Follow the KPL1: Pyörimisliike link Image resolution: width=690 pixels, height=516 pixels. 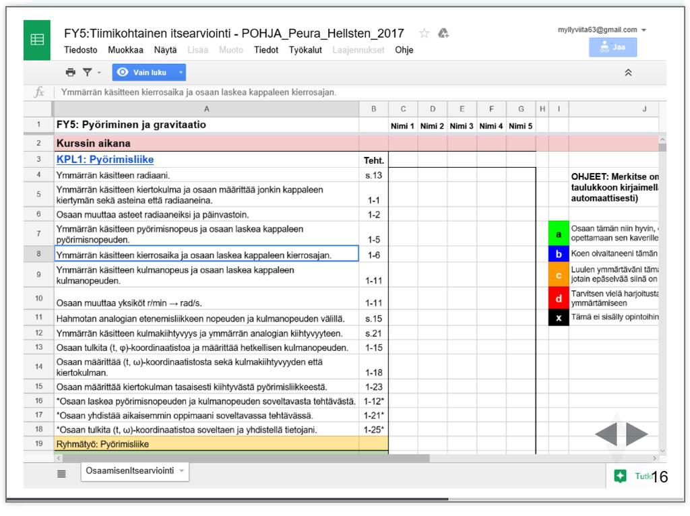tap(105, 160)
